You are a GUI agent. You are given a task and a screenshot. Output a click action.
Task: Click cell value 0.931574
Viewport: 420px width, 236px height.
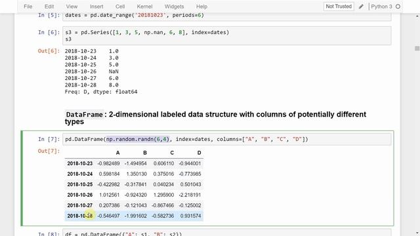[x=191, y=216]
